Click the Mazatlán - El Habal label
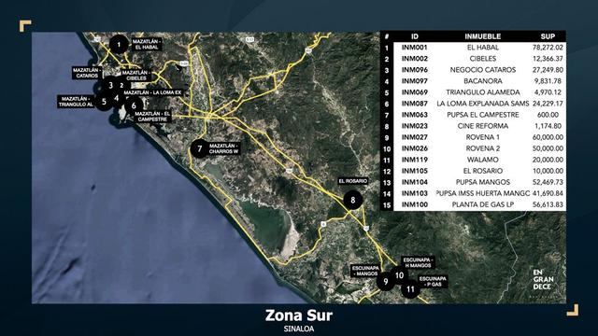 pos(147,44)
